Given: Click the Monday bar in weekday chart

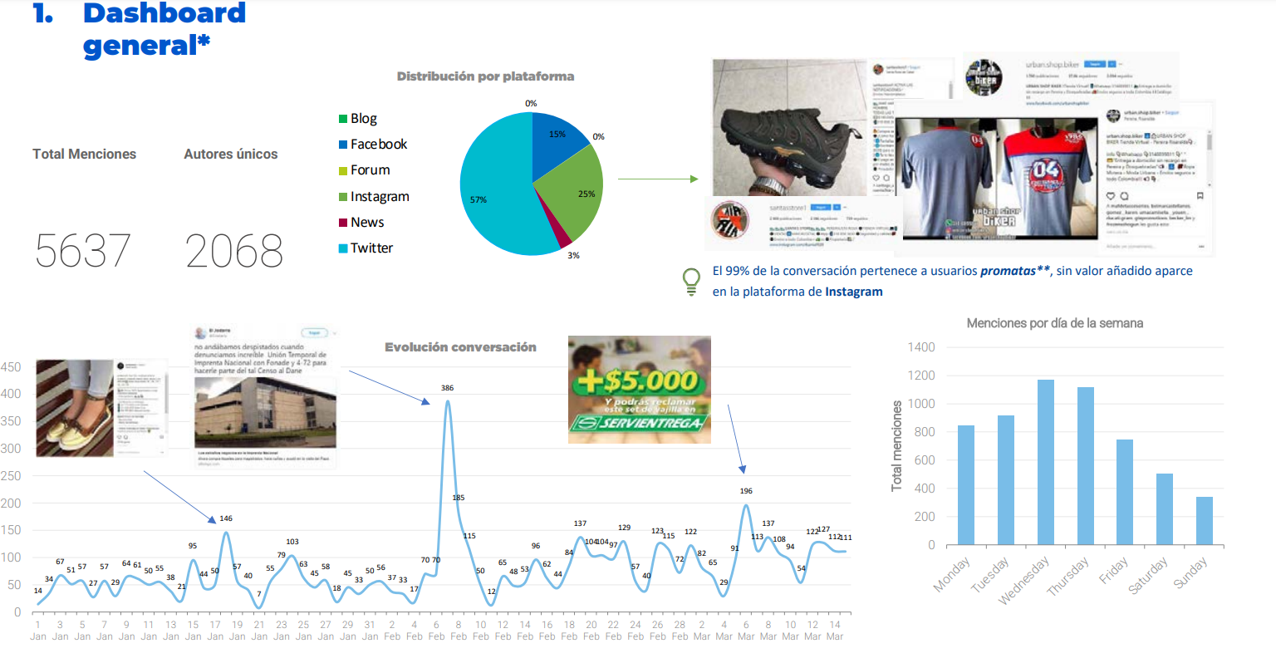Looking at the screenshot, I should pyautogui.click(x=966, y=485).
